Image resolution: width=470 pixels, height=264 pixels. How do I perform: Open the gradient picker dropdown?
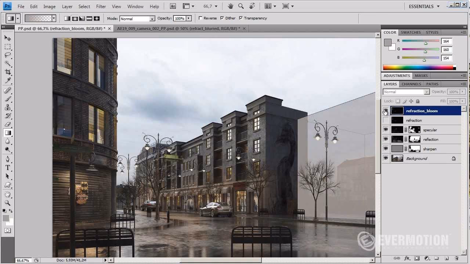click(53, 18)
